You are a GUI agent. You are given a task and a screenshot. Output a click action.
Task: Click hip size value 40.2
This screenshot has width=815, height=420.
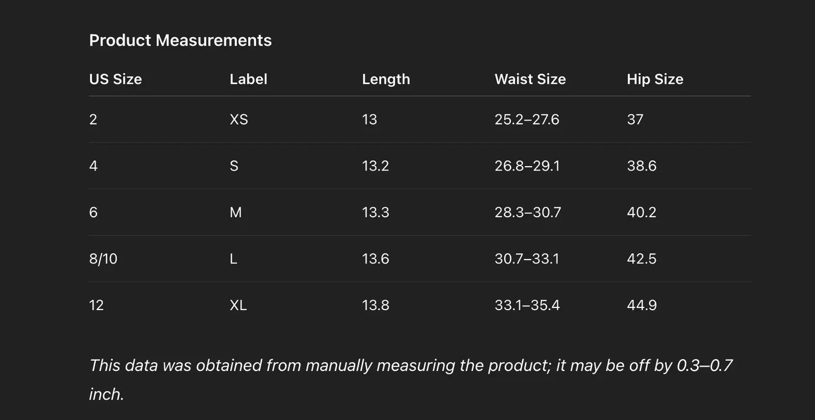[641, 212]
